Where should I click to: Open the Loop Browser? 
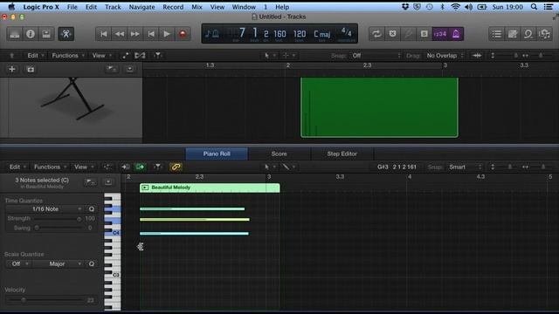(528, 34)
